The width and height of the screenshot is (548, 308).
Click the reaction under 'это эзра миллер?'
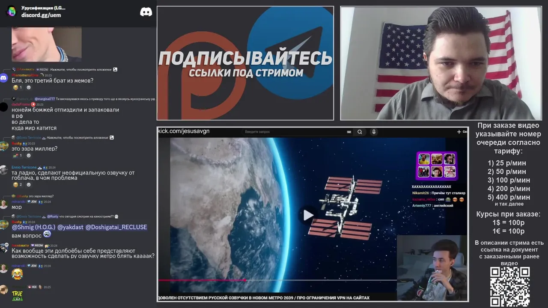click(x=18, y=155)
